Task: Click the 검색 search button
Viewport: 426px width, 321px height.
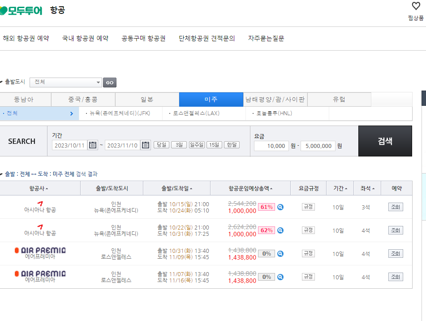Action: point(385,142)
